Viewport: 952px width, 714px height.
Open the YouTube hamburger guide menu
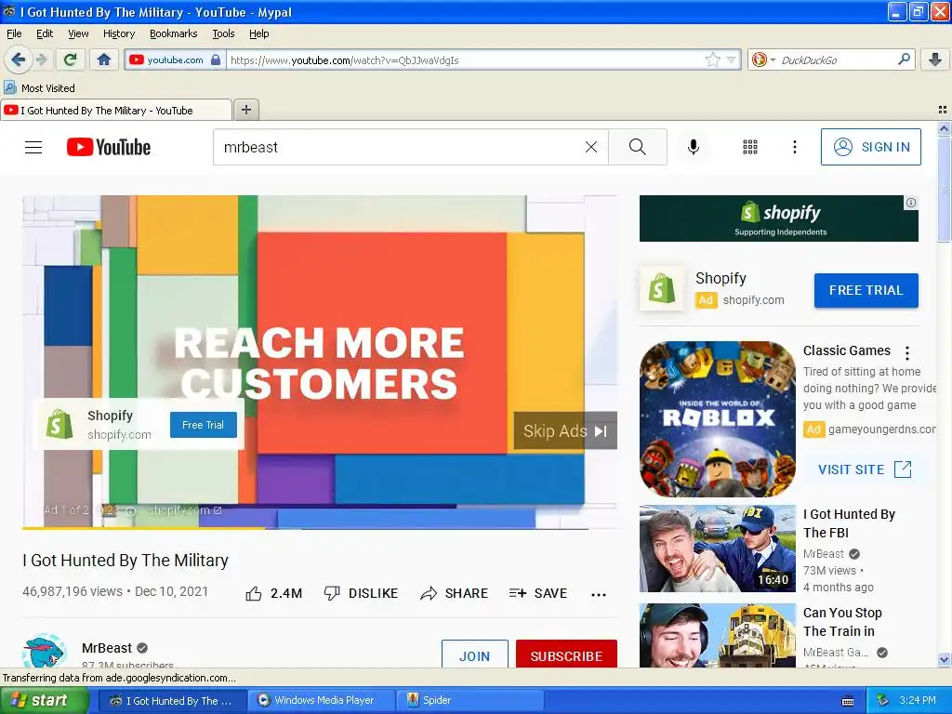click(x=33, y=147)
